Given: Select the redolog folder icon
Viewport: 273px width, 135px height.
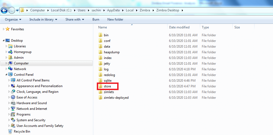Looking at the screenshot, I should [x=100, y=75].
